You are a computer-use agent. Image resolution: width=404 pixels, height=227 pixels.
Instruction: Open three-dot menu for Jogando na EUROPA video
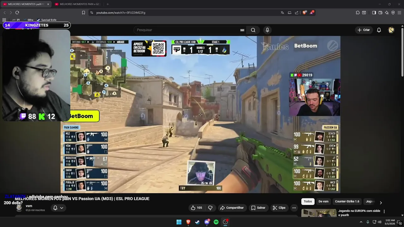point(384,211)
